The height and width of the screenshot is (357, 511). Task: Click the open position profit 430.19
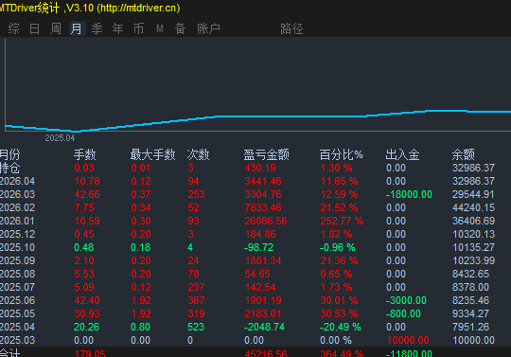260,168
